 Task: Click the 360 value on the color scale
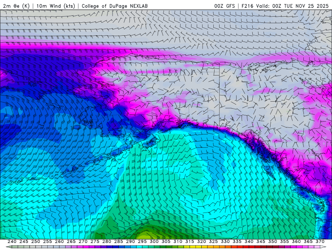tap(296, 242)
